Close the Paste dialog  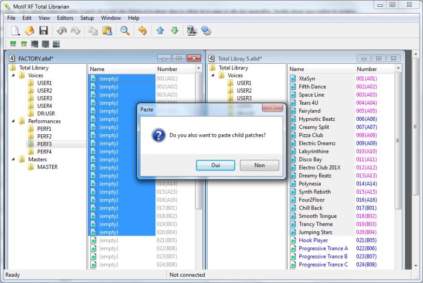coord(273,107)
